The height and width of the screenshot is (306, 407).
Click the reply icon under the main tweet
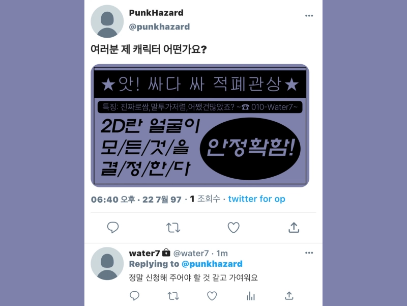113,228
